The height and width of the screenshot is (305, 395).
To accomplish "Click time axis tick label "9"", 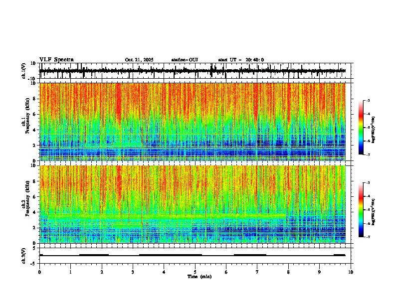I will [319, 272].
